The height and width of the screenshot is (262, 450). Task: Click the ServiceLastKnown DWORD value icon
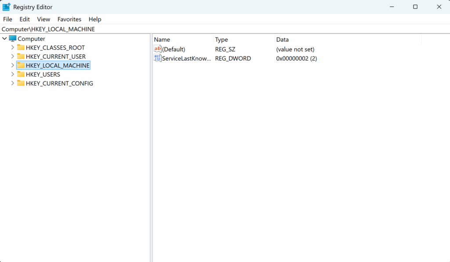158,58
